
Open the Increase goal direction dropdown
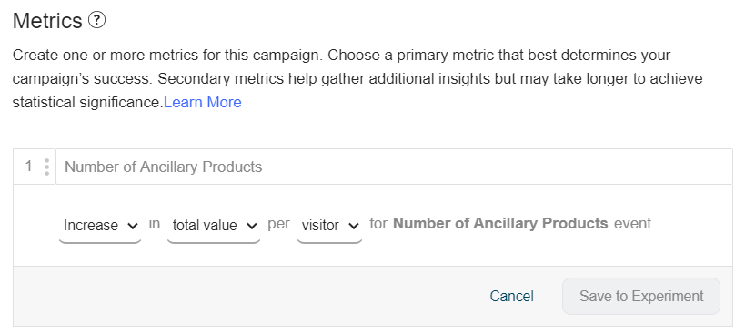(100, 225)
